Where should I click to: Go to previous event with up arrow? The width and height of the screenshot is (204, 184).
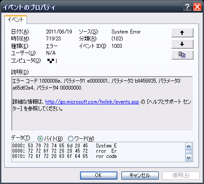tap(182, 33)
